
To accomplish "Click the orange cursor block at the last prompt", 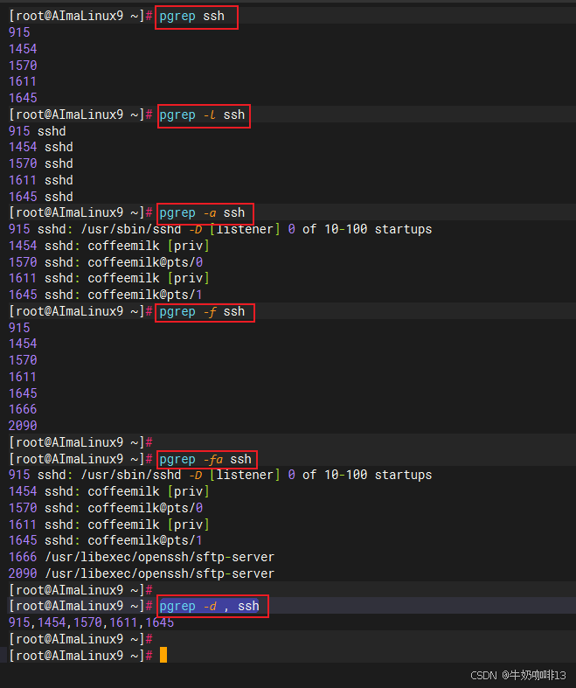I will pyautogui.click(x=163, y=655).
